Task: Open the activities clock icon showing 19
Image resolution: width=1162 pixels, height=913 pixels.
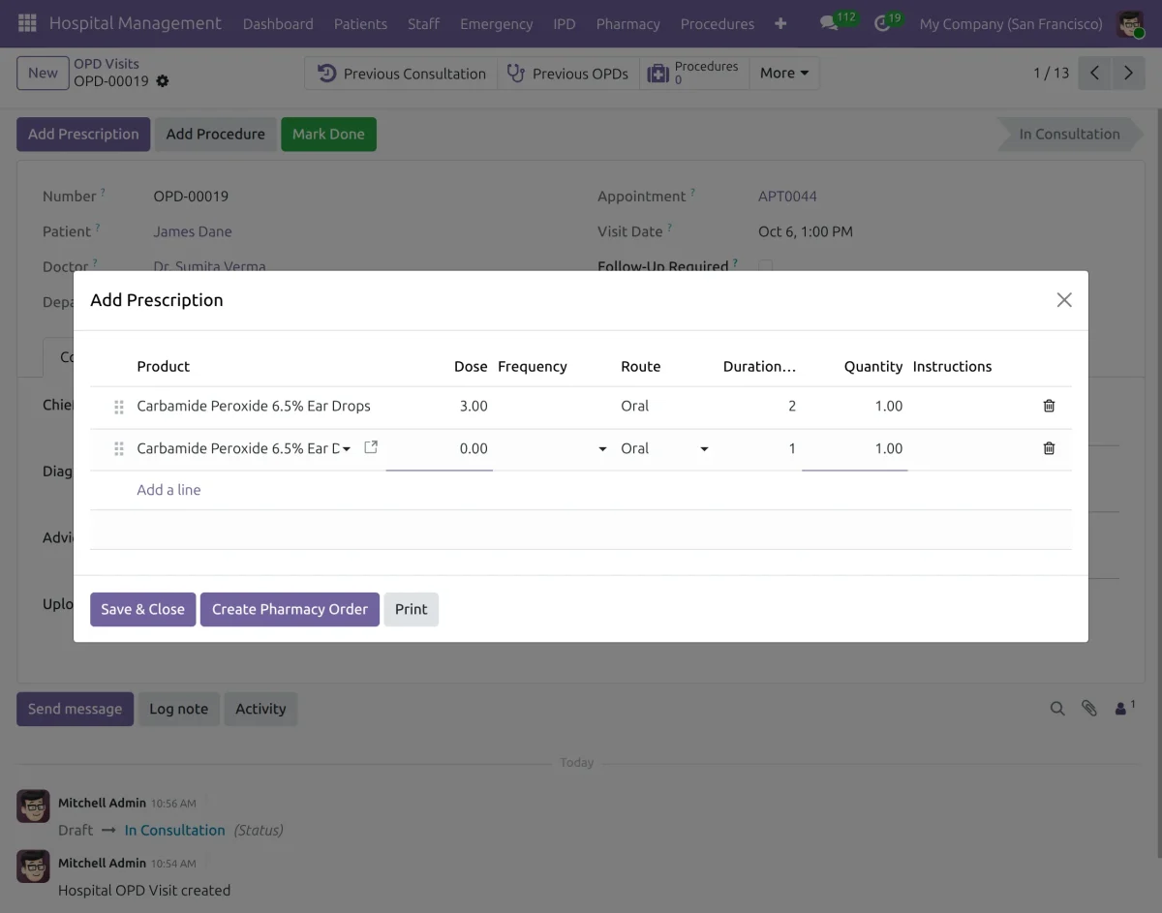Action: [888, 21]
